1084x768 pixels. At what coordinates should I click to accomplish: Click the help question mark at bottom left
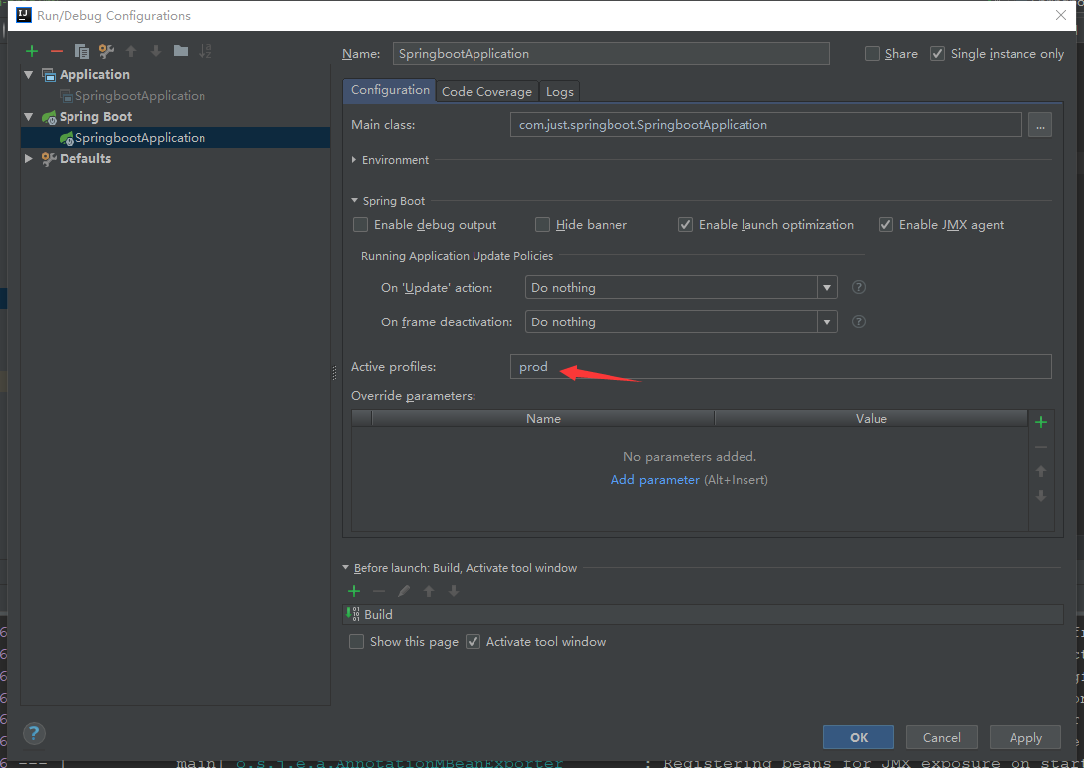tap(34, 733)
